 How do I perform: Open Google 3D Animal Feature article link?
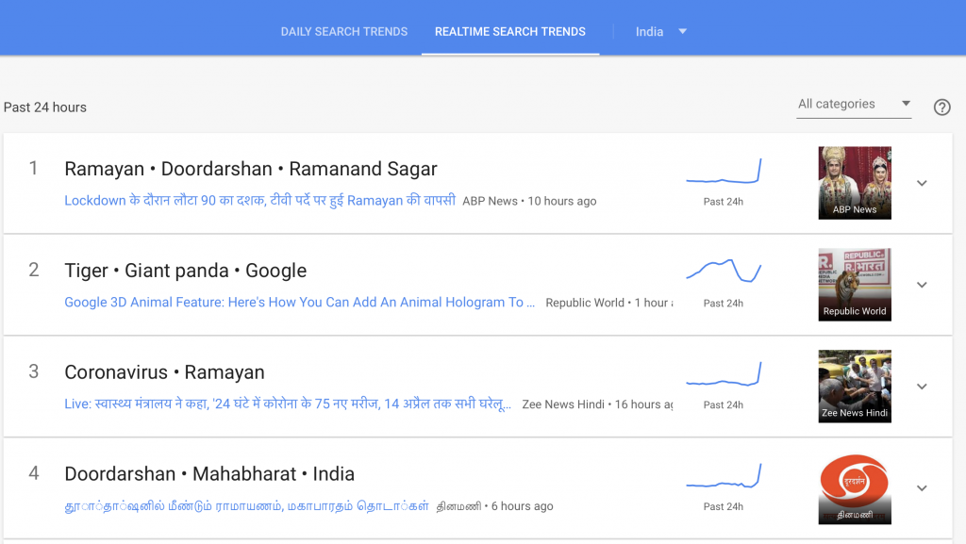[x=299, y=303]
